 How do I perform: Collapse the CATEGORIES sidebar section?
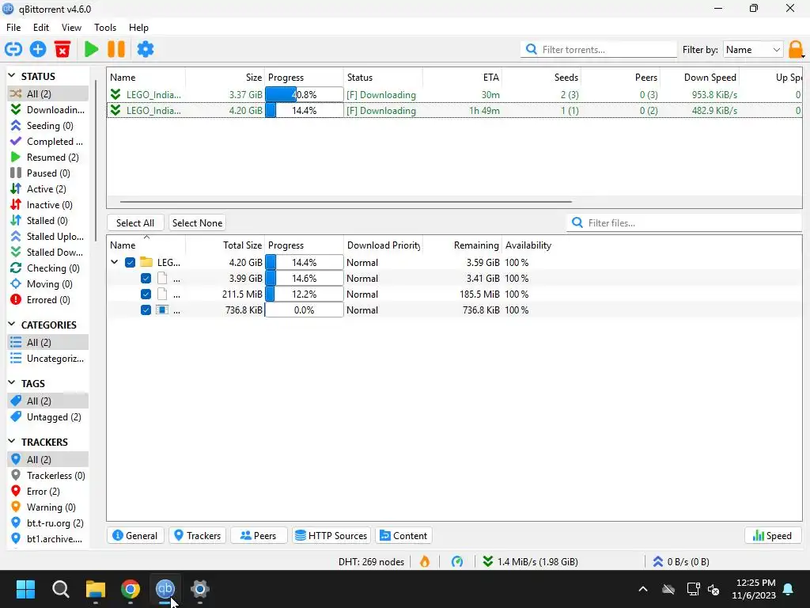click(x=12, y=325)
